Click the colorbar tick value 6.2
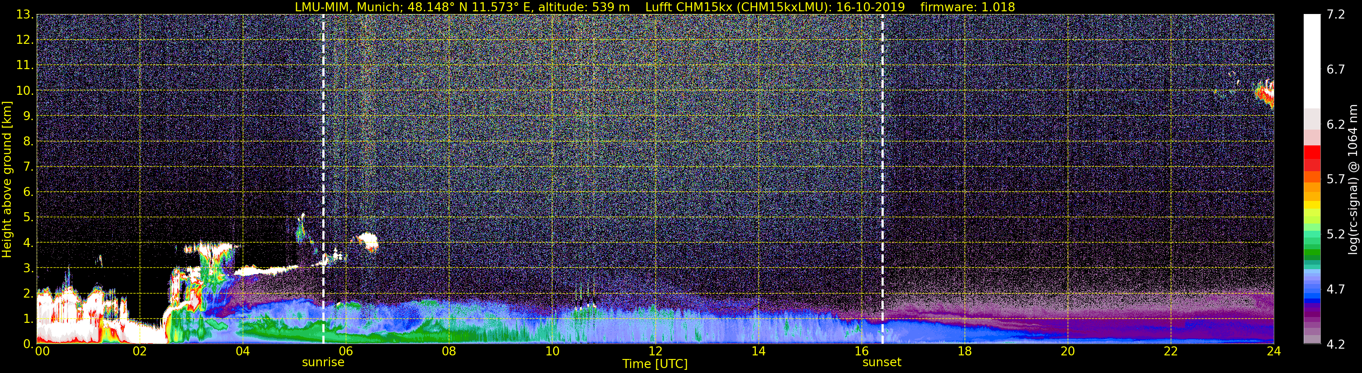This screenshot has width=1362, height=373. 1336,124
